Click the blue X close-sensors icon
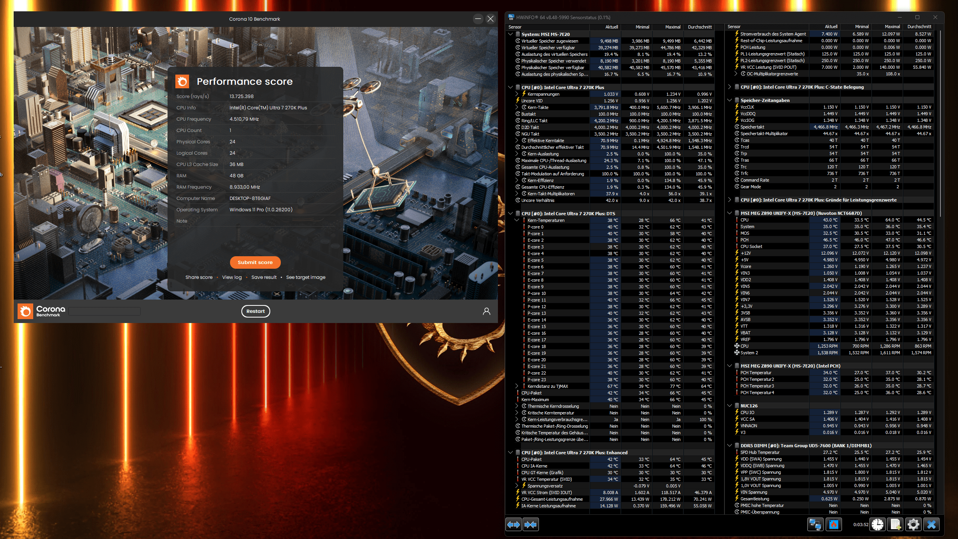 tap(931, 525)
